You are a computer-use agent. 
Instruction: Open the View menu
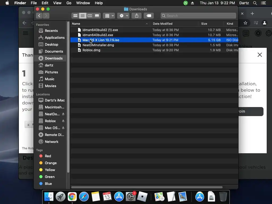pyautogui.click(x=57, y=3)
